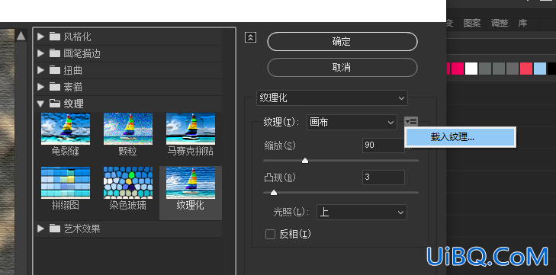Click the 画笔描边 folder icon

pos(55,53)
